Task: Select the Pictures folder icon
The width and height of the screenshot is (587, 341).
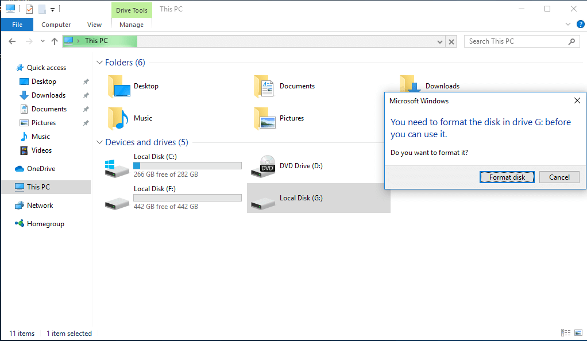Action: coord(265,118)
